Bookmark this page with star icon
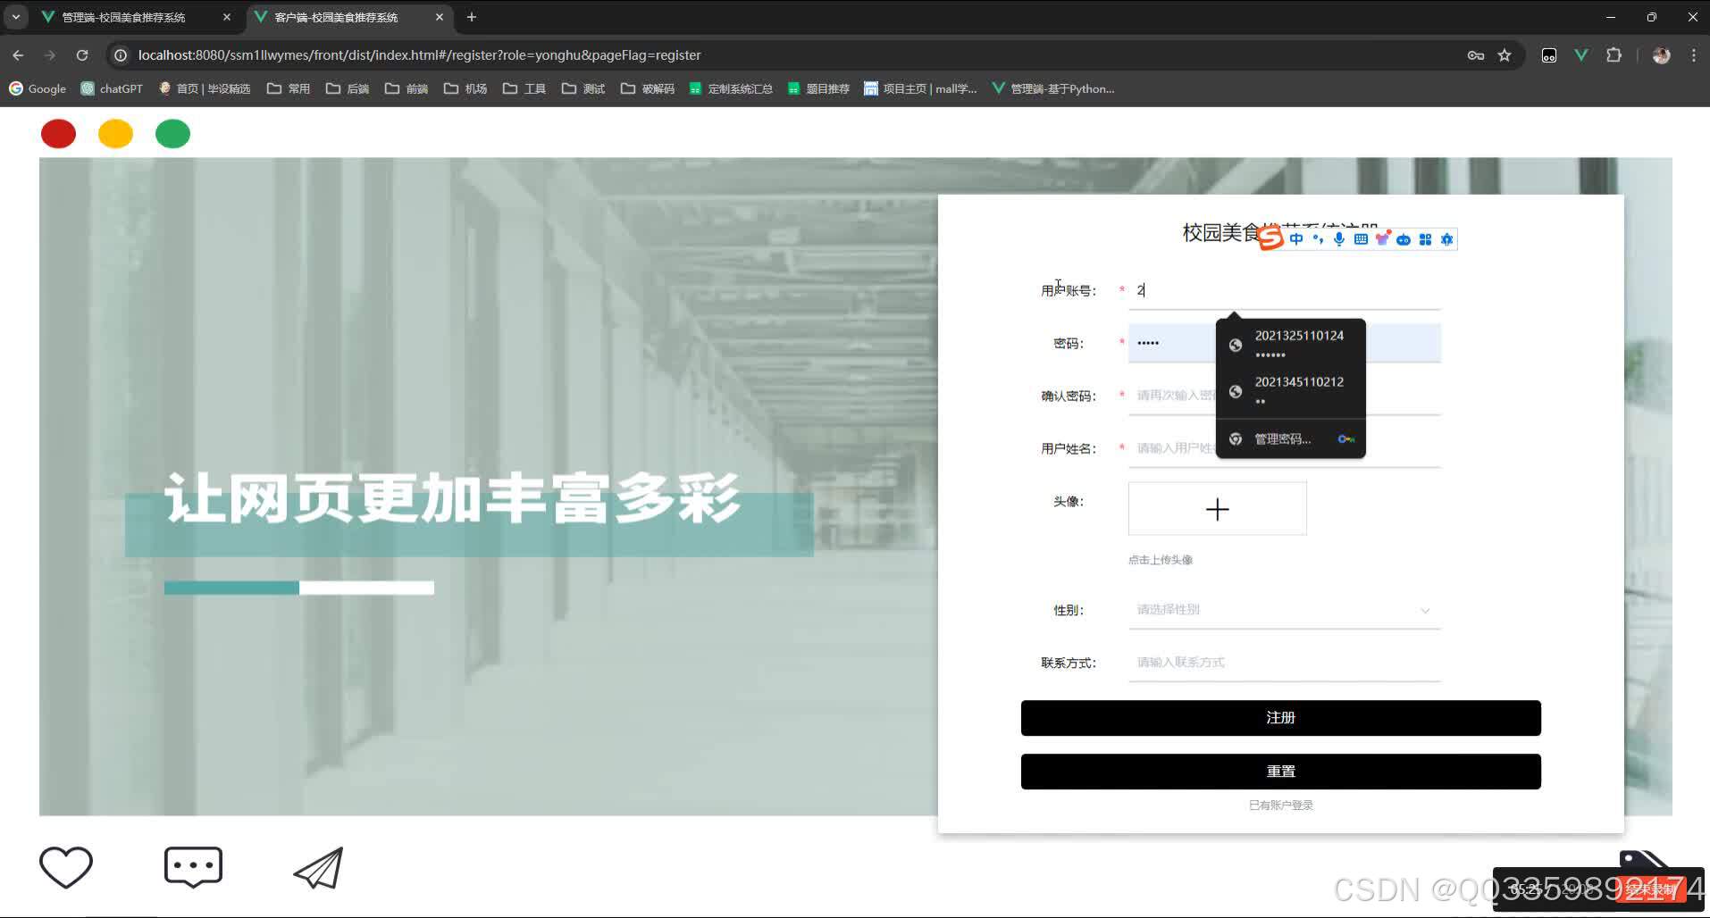Screen dimensions: 1710x918 tap(1505, 55)
